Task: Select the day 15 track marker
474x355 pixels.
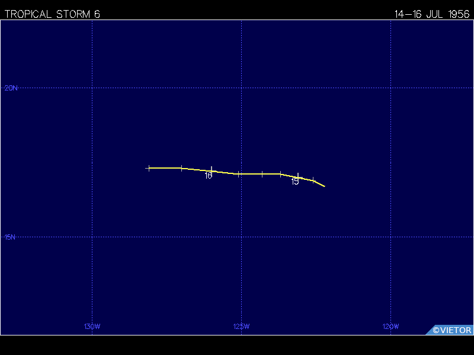Action: tap(298, 177)
